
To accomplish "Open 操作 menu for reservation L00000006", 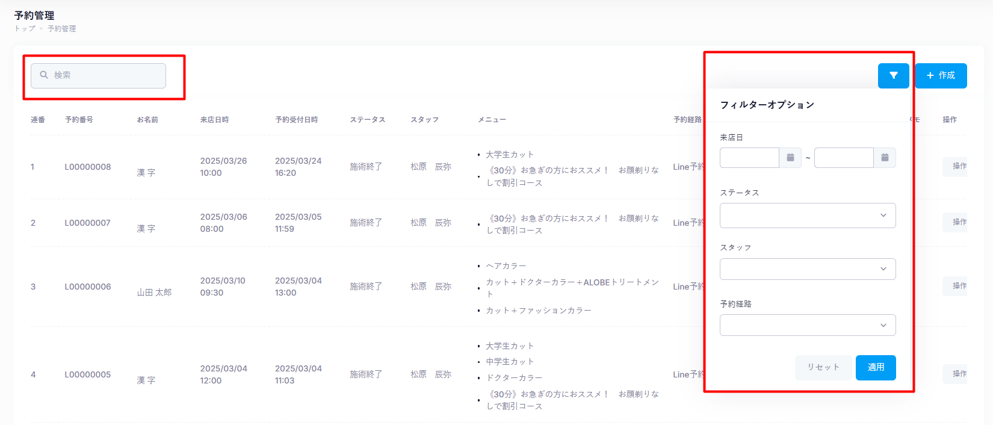I will (x=957, y=286).
